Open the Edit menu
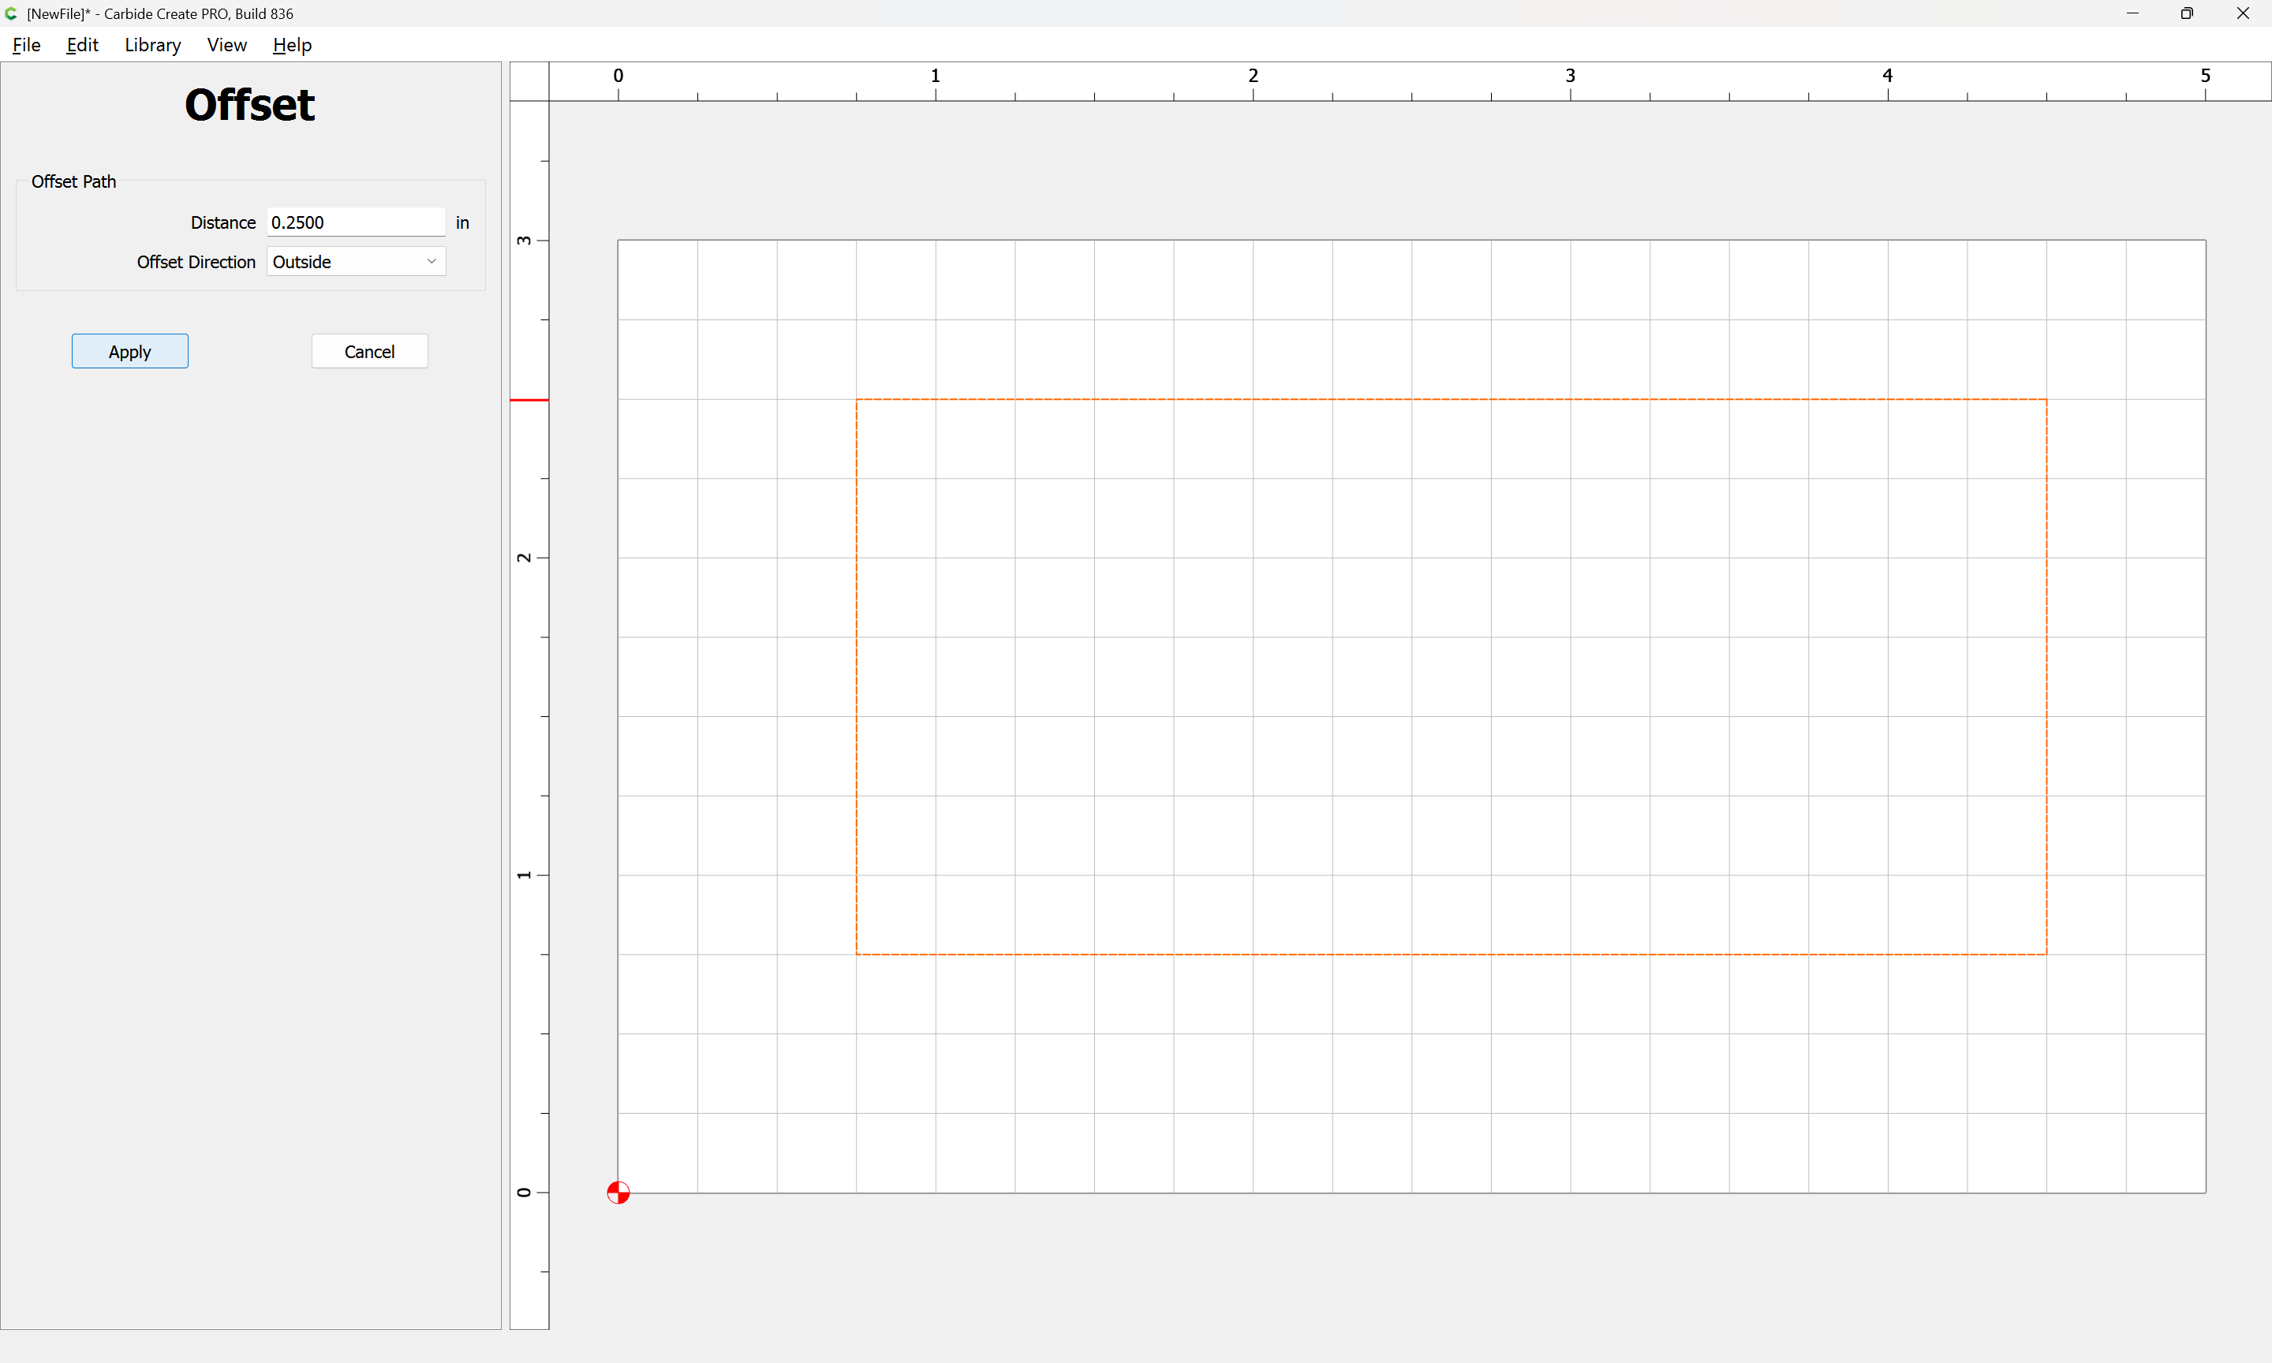Viewport: 2272px width, 1363px height. (82, 45)
